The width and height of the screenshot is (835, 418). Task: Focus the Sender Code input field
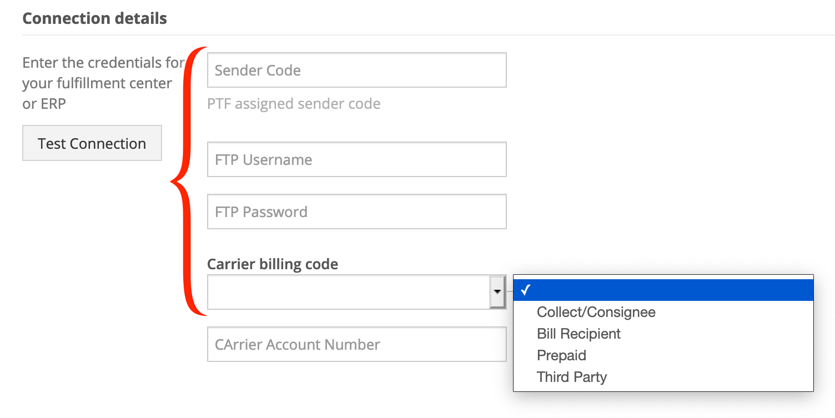pyautogui.click(x=357, y=70)
